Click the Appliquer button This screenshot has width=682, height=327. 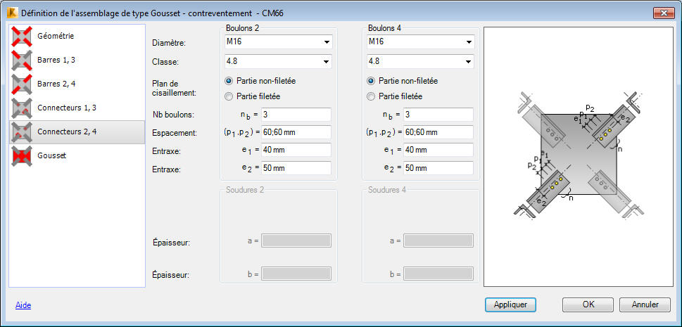tap(510, 304)
